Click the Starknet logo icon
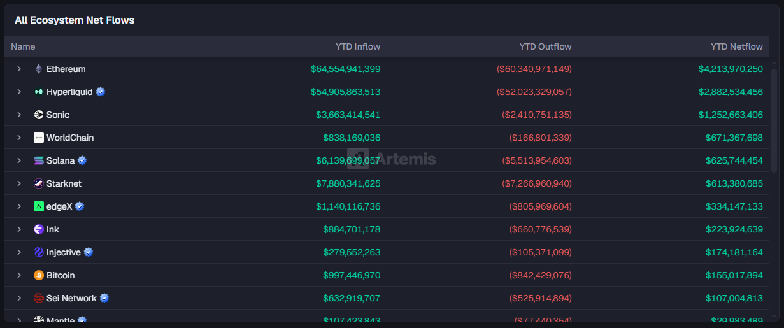 click(x=39, y=183)
